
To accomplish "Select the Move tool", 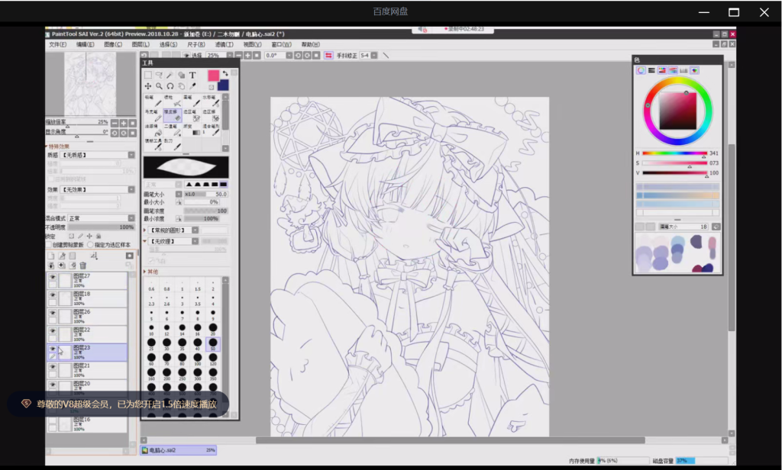I will click(147, 86).
